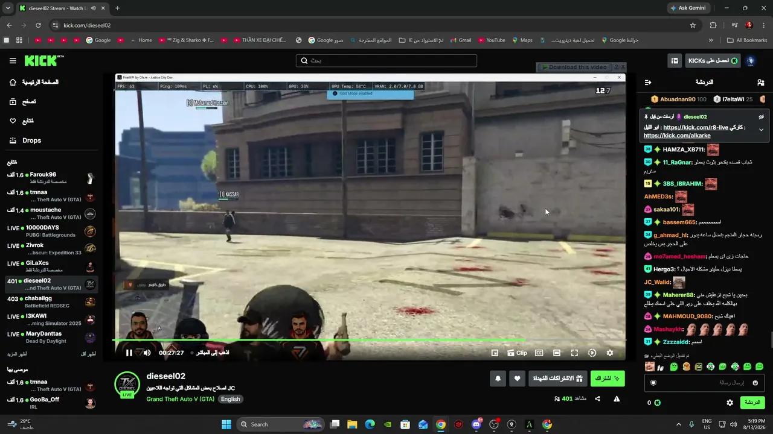Create a Clip of the stream
Viewport: 773px width, 434px height.
click(x=517, y=353)
